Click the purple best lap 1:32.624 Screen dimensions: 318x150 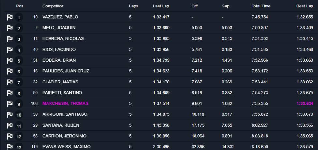coord(305,103)
